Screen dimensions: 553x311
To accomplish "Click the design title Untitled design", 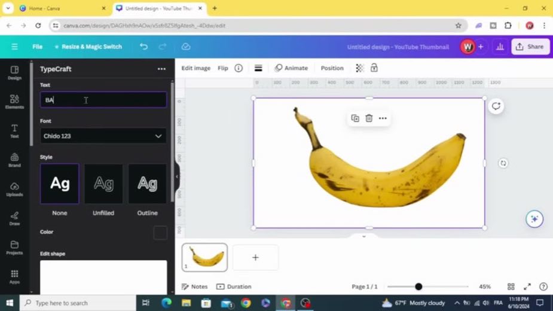I will pyautogui.click(x=398, y=47).
